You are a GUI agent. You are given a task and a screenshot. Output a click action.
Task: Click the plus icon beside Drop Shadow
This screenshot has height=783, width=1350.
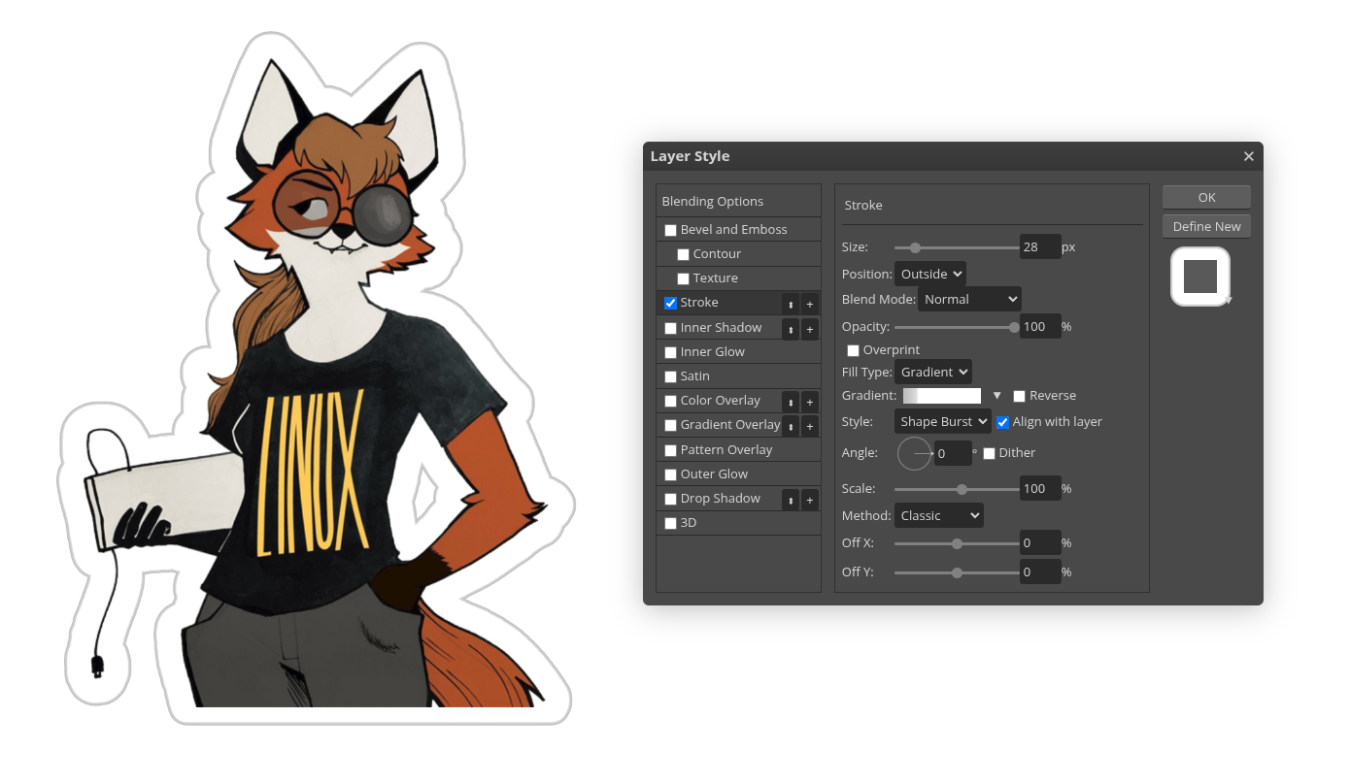[810, 500]
